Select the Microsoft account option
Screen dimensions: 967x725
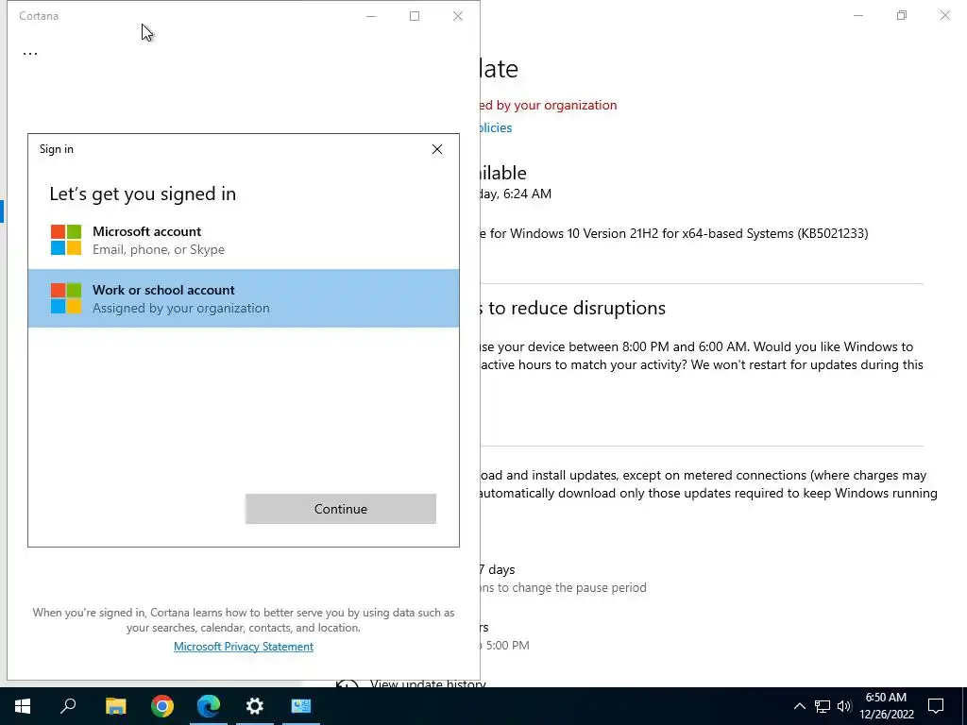[244, 241]
